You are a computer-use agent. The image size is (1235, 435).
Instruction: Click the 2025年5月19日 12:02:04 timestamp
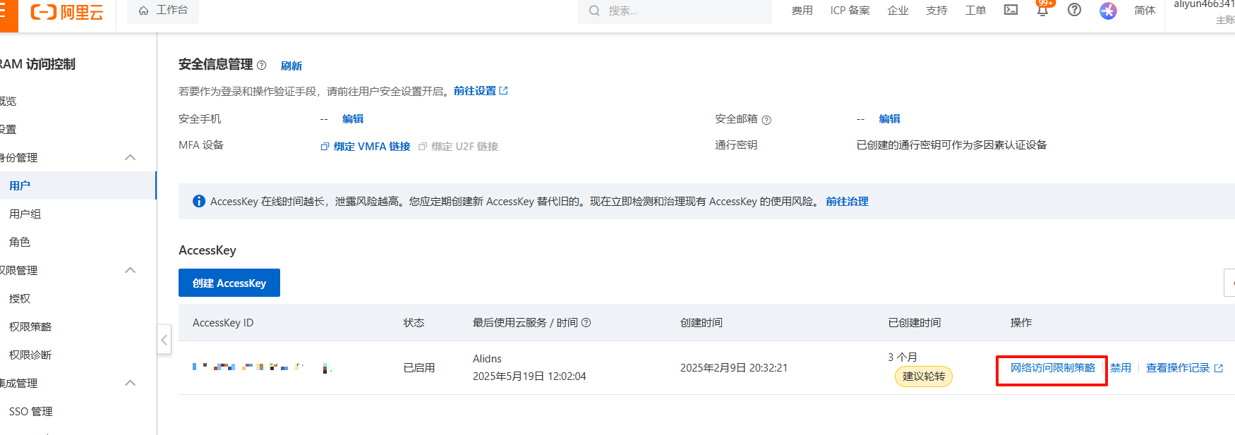tap(529, 376)
